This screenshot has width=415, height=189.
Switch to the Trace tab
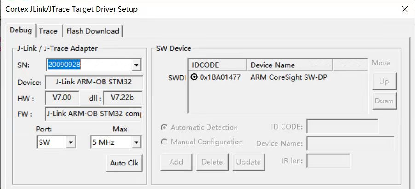click(48, 31)
